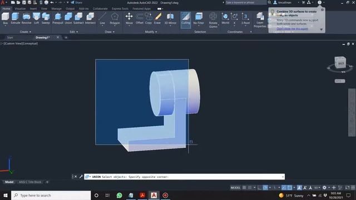
Task: Draw with the Line tool
Action: pos(102,18)
